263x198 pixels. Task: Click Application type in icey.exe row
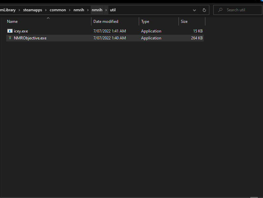point(151,31)
